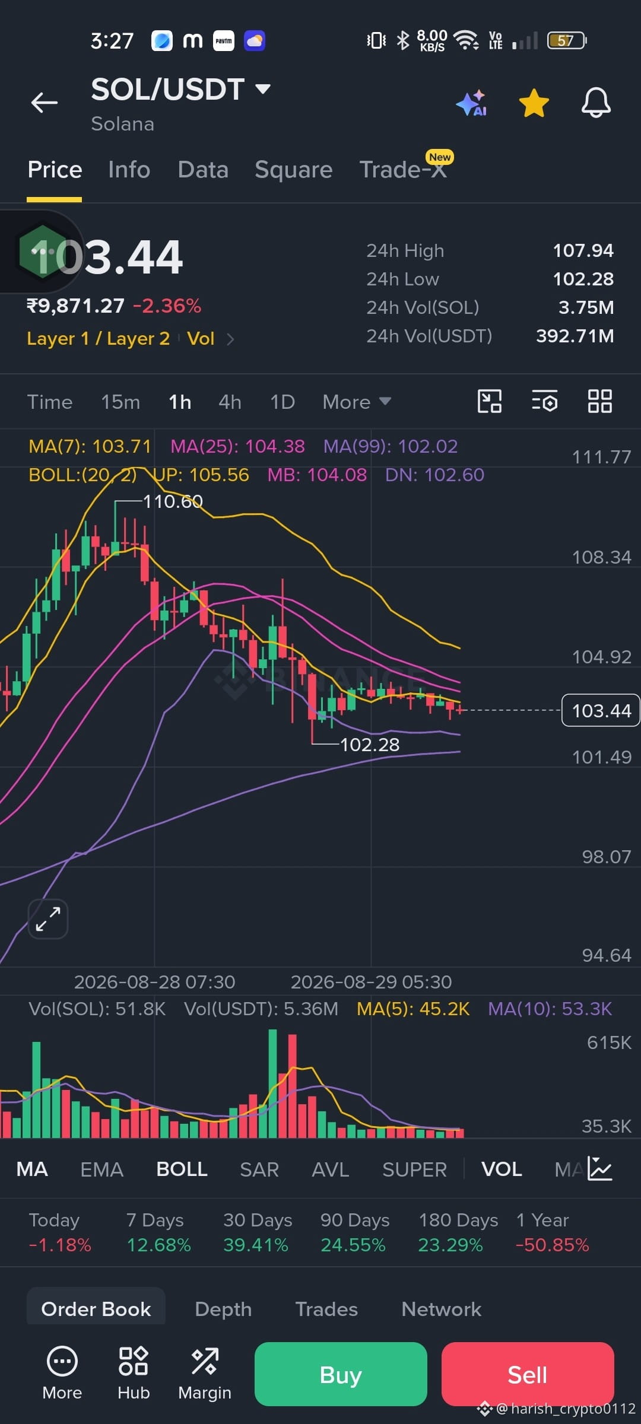
Task: Open the Square tab
Action: [294, 170]
